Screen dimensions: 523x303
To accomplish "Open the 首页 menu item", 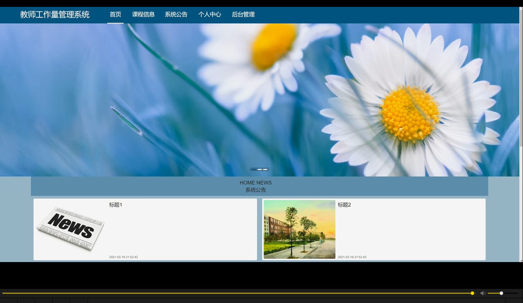I will [116, 14].
